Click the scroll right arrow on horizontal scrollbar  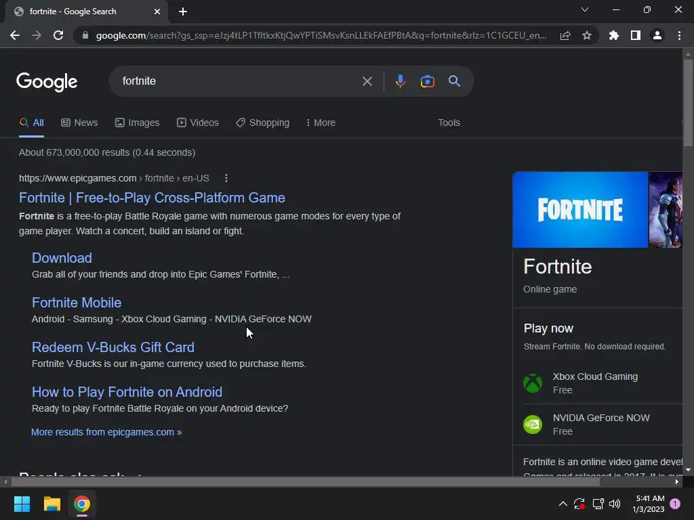(x=677, y=482)
